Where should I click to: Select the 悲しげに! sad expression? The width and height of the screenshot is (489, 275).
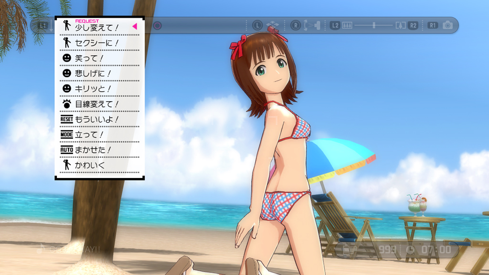coord(93,74)
